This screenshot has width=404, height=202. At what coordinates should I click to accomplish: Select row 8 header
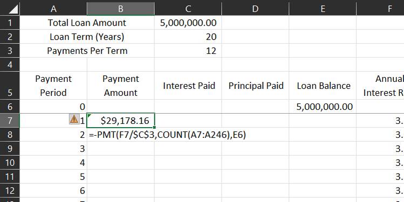tap(10, 135)
